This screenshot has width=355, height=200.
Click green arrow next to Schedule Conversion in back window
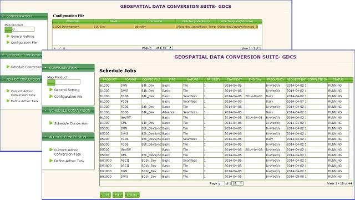click(8, 67)
